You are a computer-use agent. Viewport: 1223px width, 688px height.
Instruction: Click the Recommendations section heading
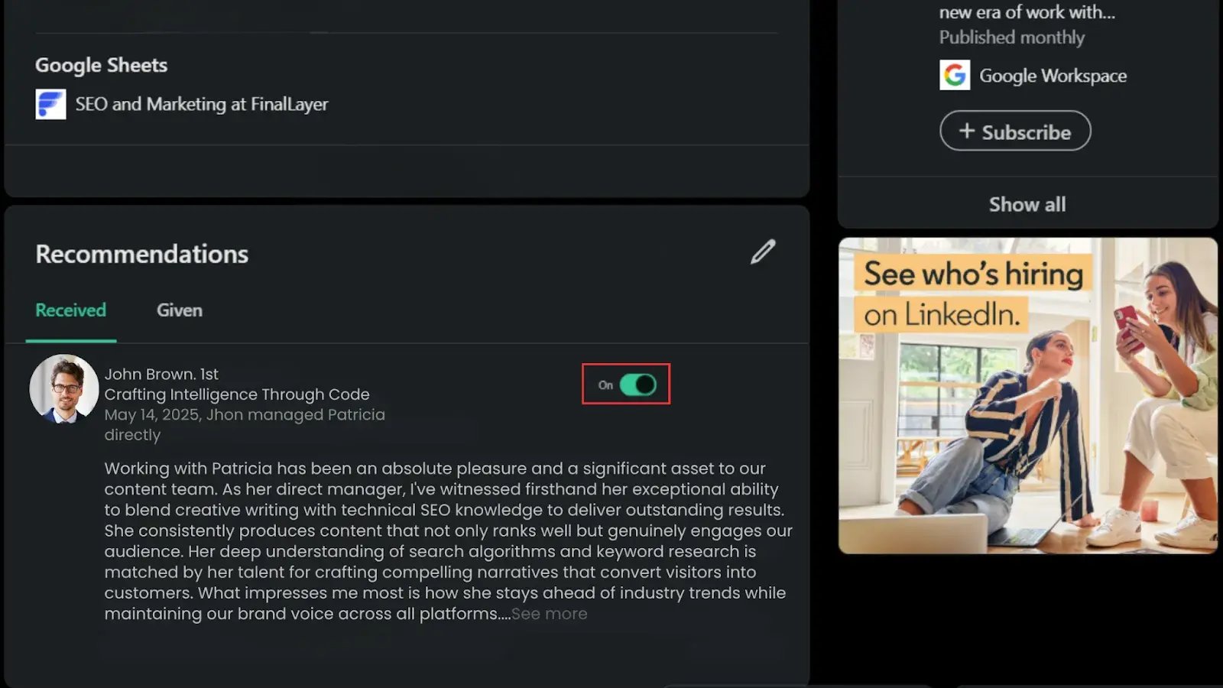pos(141,254)
